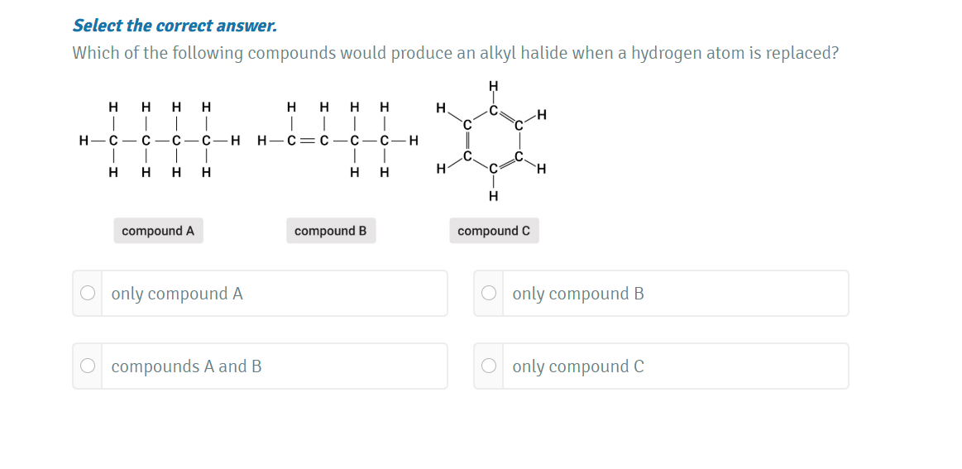Screen dimensions: 962x469
Task: Click rightmost H atom of compound B chain
Action: [x=414, y=141]
